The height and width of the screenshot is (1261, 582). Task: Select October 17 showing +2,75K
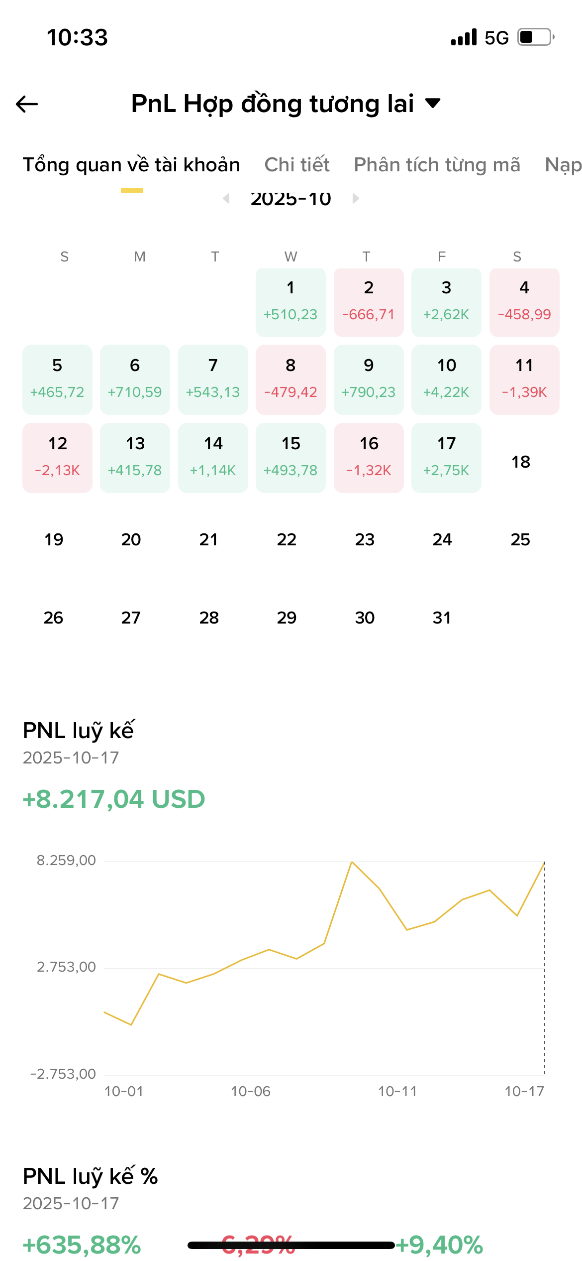tap(446, 458)
